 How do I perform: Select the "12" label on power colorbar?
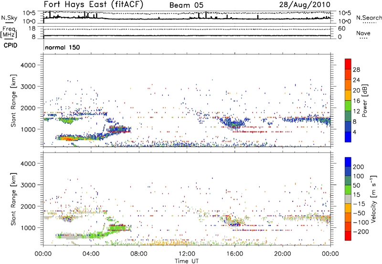(x=356, y=112)
